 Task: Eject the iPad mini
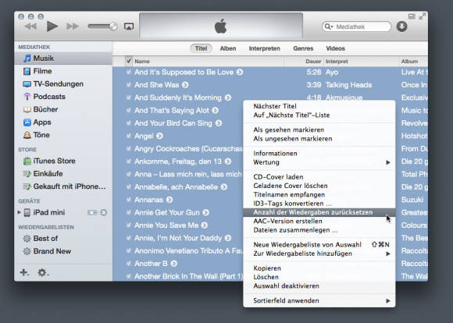click(103, 213)
